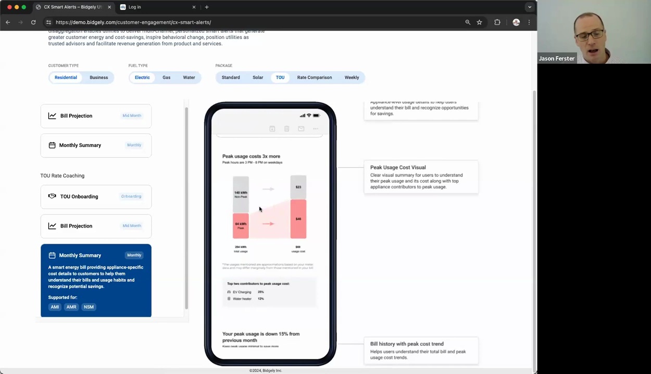Click the save icon atop the phone preview
The height and width of the screenshot is (374, 651).
[x=272, y=128]
